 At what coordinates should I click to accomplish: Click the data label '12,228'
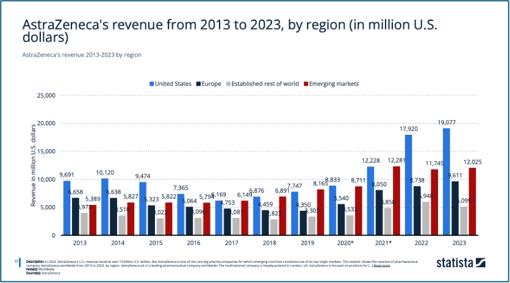[x=370, y=160]
